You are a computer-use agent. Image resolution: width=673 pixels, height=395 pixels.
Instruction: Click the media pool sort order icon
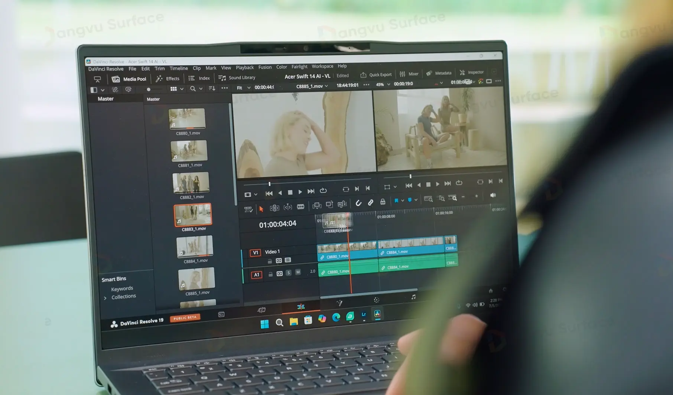point(212,88)
